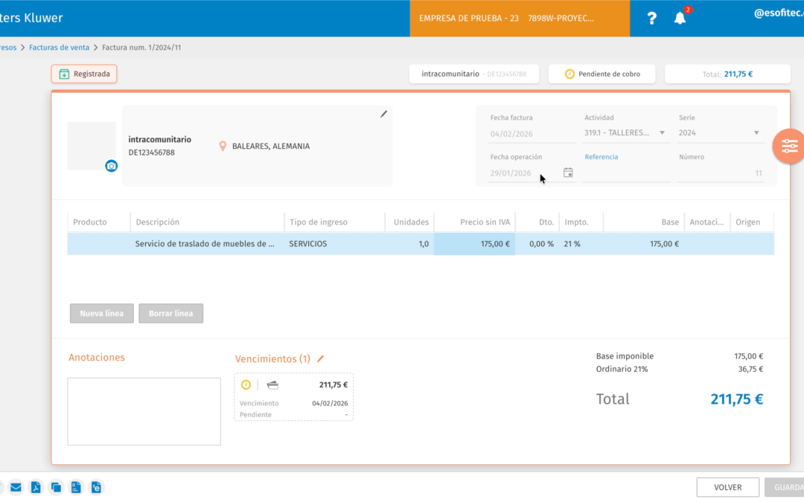Screen dimensions: 804x502
Task: Click the Nueva línea button
Action: 101,314
